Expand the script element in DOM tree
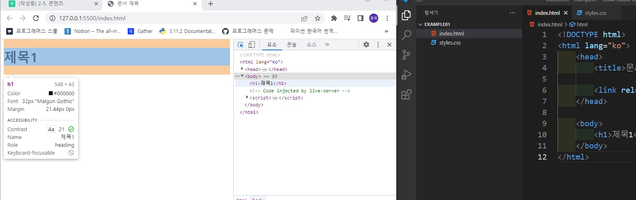636x200 pixels. tap(247, 97)
